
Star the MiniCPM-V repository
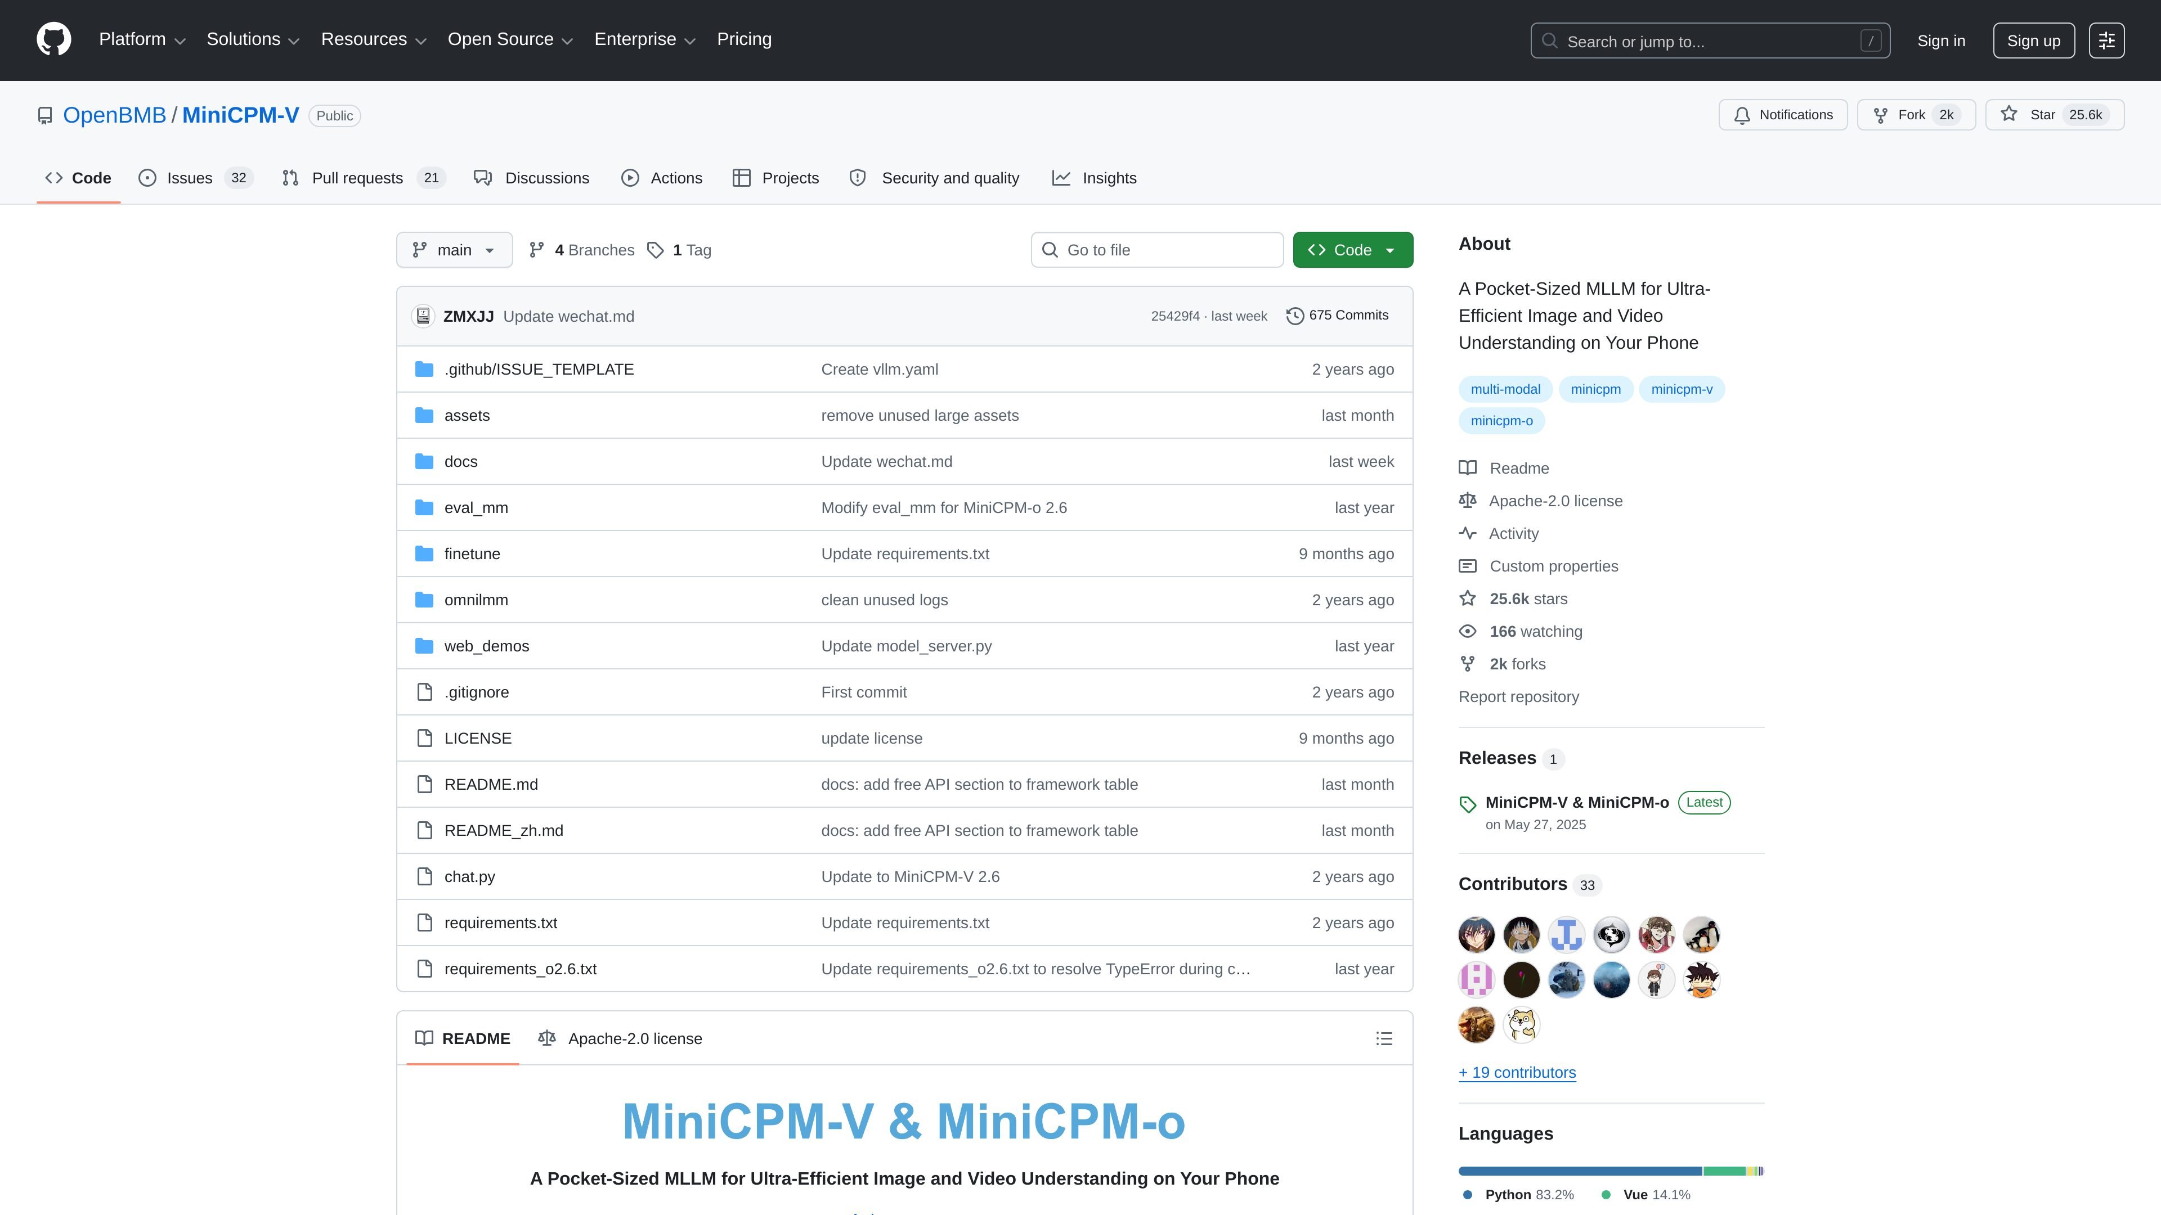[x=2055, y=115]
